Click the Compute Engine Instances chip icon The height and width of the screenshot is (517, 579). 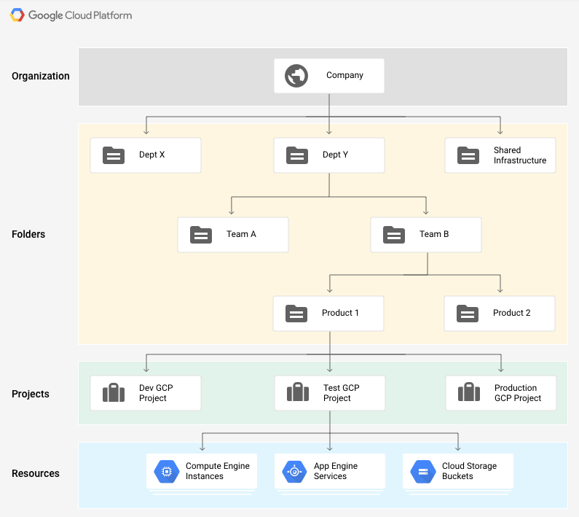click(167, 472)
